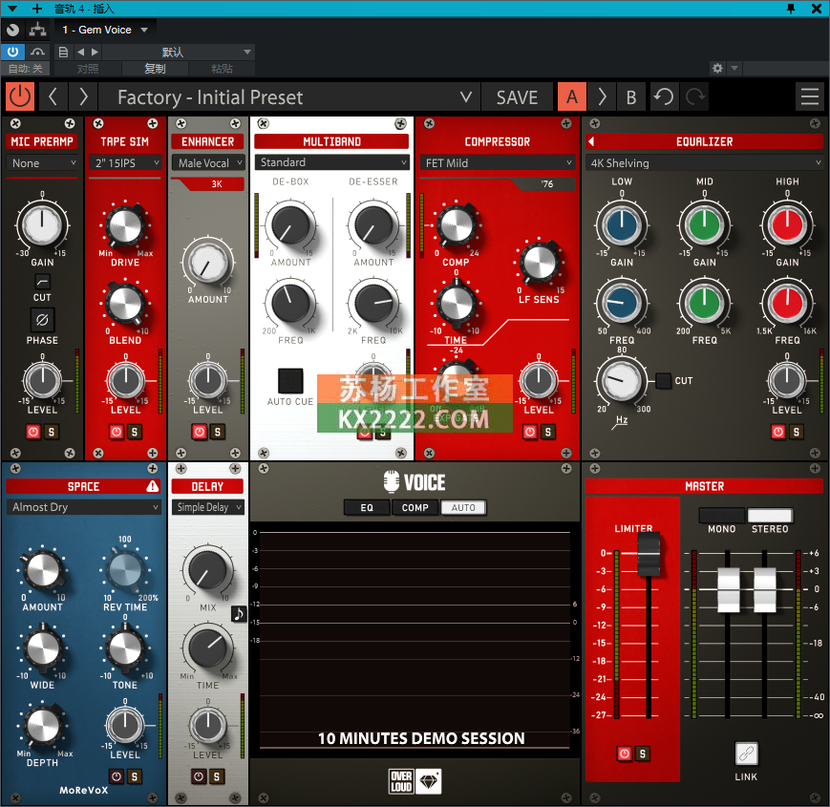830x807 pixels.
Task: Click the undo arrow icon
Action: 663,96
